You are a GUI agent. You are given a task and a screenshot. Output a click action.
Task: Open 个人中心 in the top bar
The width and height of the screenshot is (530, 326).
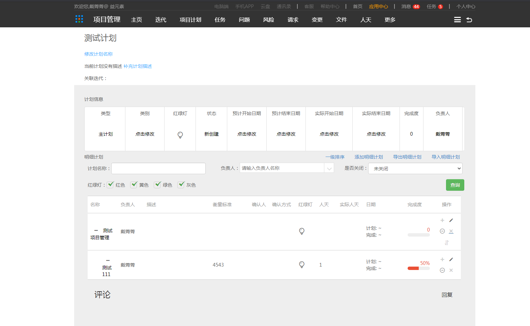466,6
